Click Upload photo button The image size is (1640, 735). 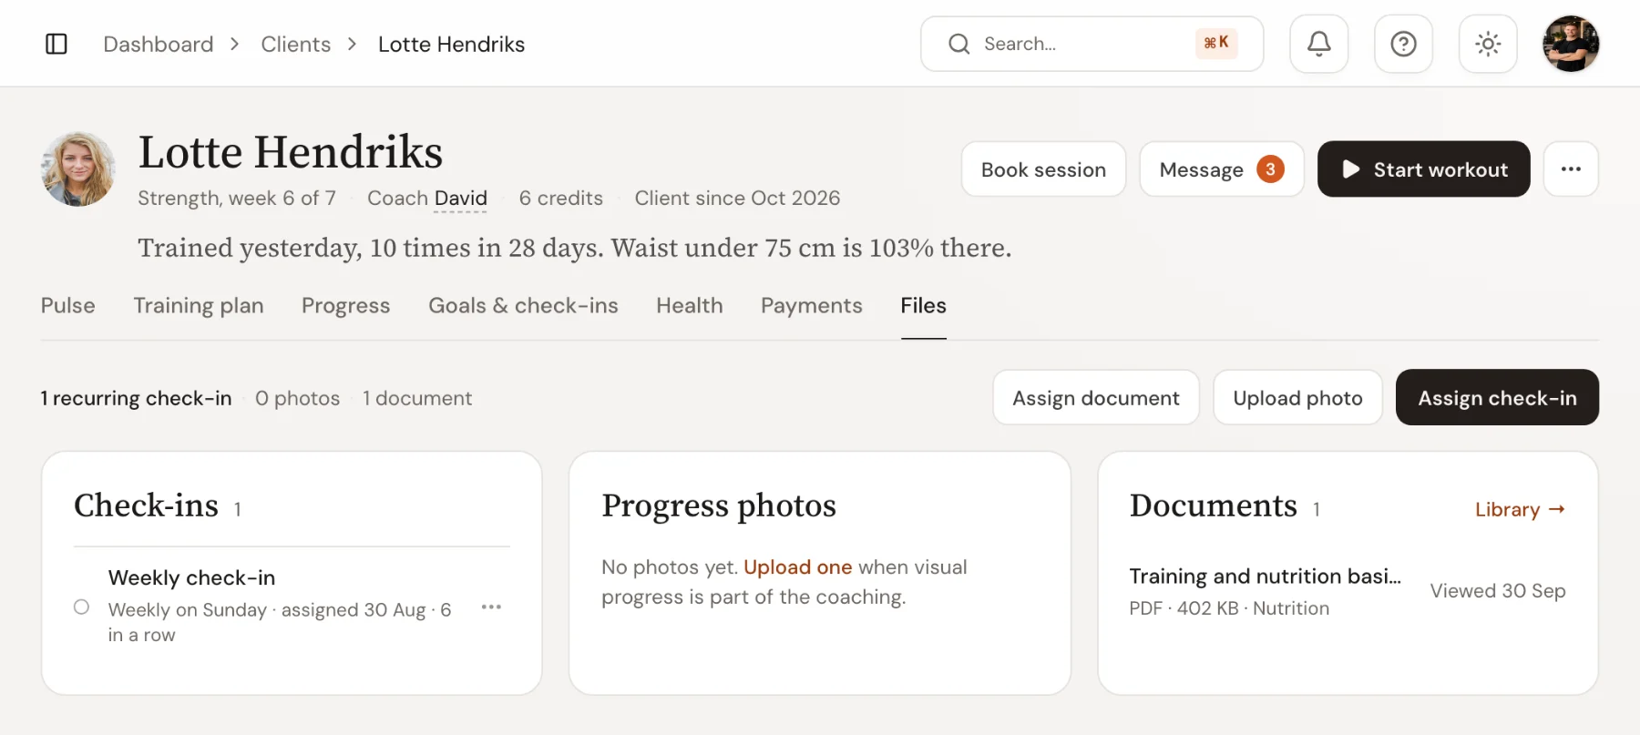[1297, 397]
